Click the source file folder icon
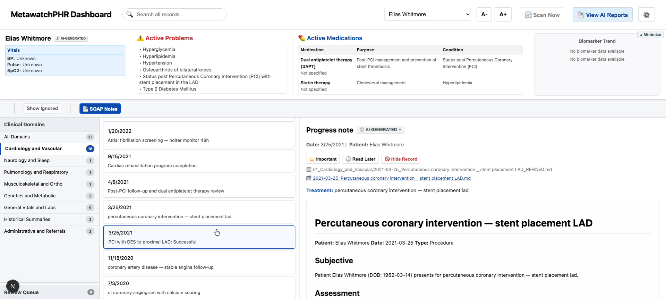 coord(309,178)
